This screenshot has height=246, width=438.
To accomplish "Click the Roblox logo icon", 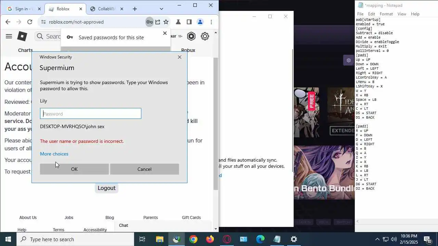I will [22, 36].
